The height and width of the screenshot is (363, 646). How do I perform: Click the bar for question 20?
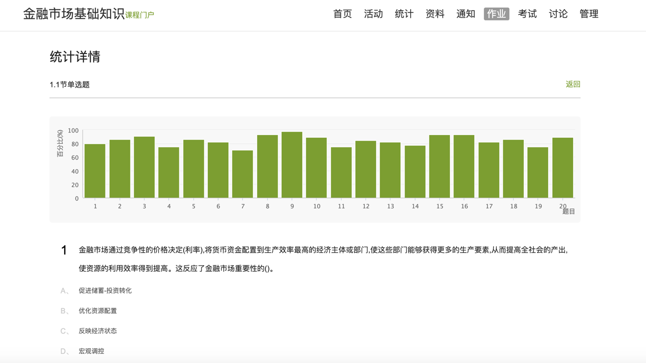click(x=562, y=168)
